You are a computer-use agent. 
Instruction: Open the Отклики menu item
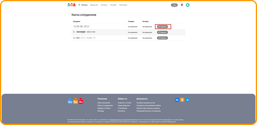104,5
